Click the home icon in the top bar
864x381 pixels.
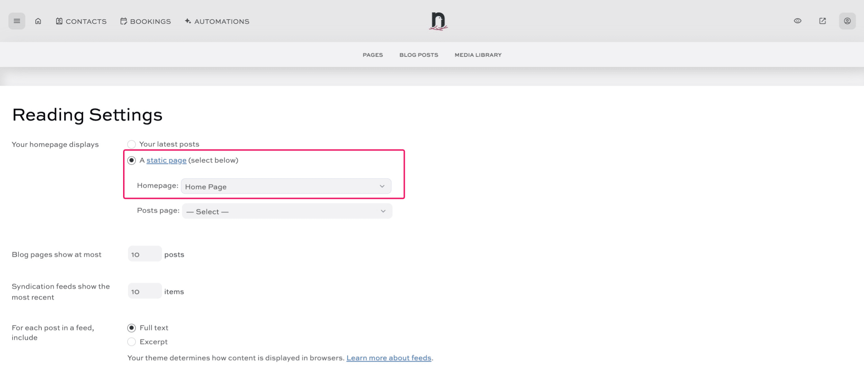tap(38, 21)
